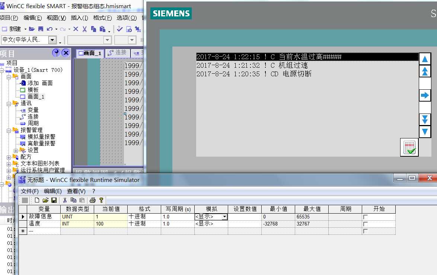
Task: Open undo history dropdown arrow
Action: 56,29
